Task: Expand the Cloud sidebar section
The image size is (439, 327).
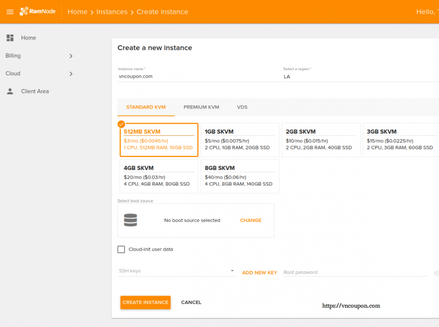Action: [71, 74]
